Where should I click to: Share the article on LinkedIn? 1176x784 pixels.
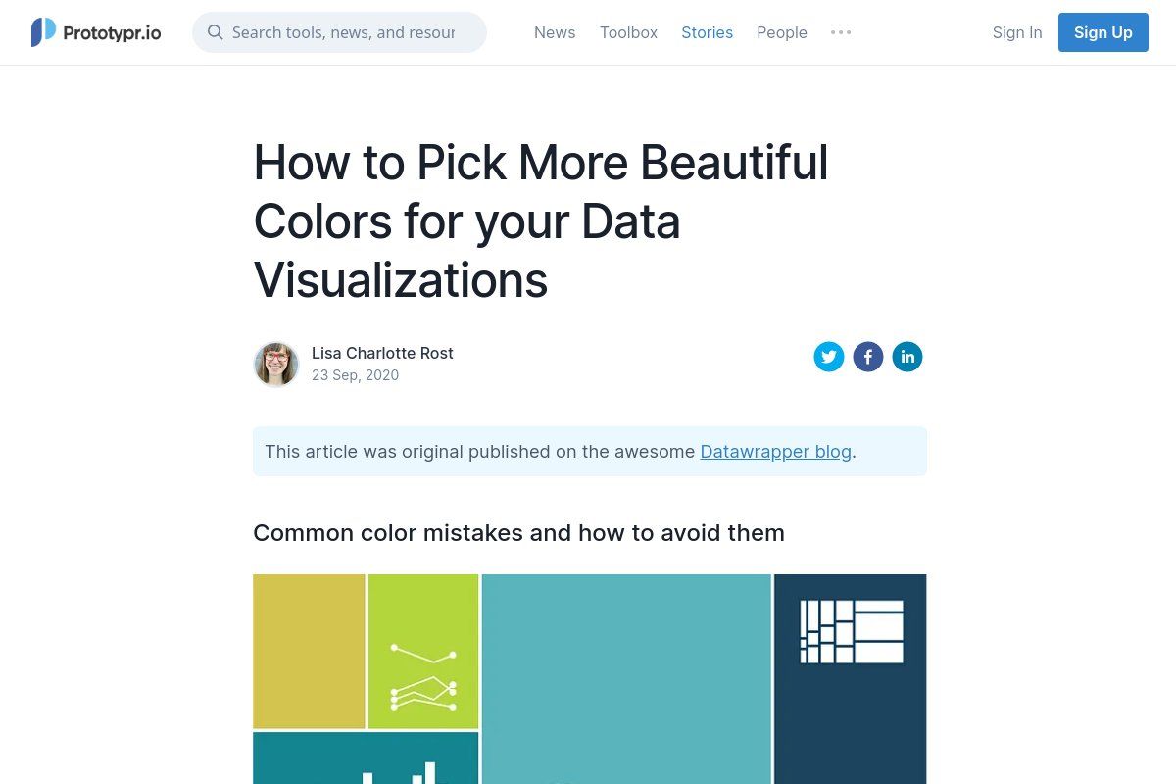tap(907, 357)
